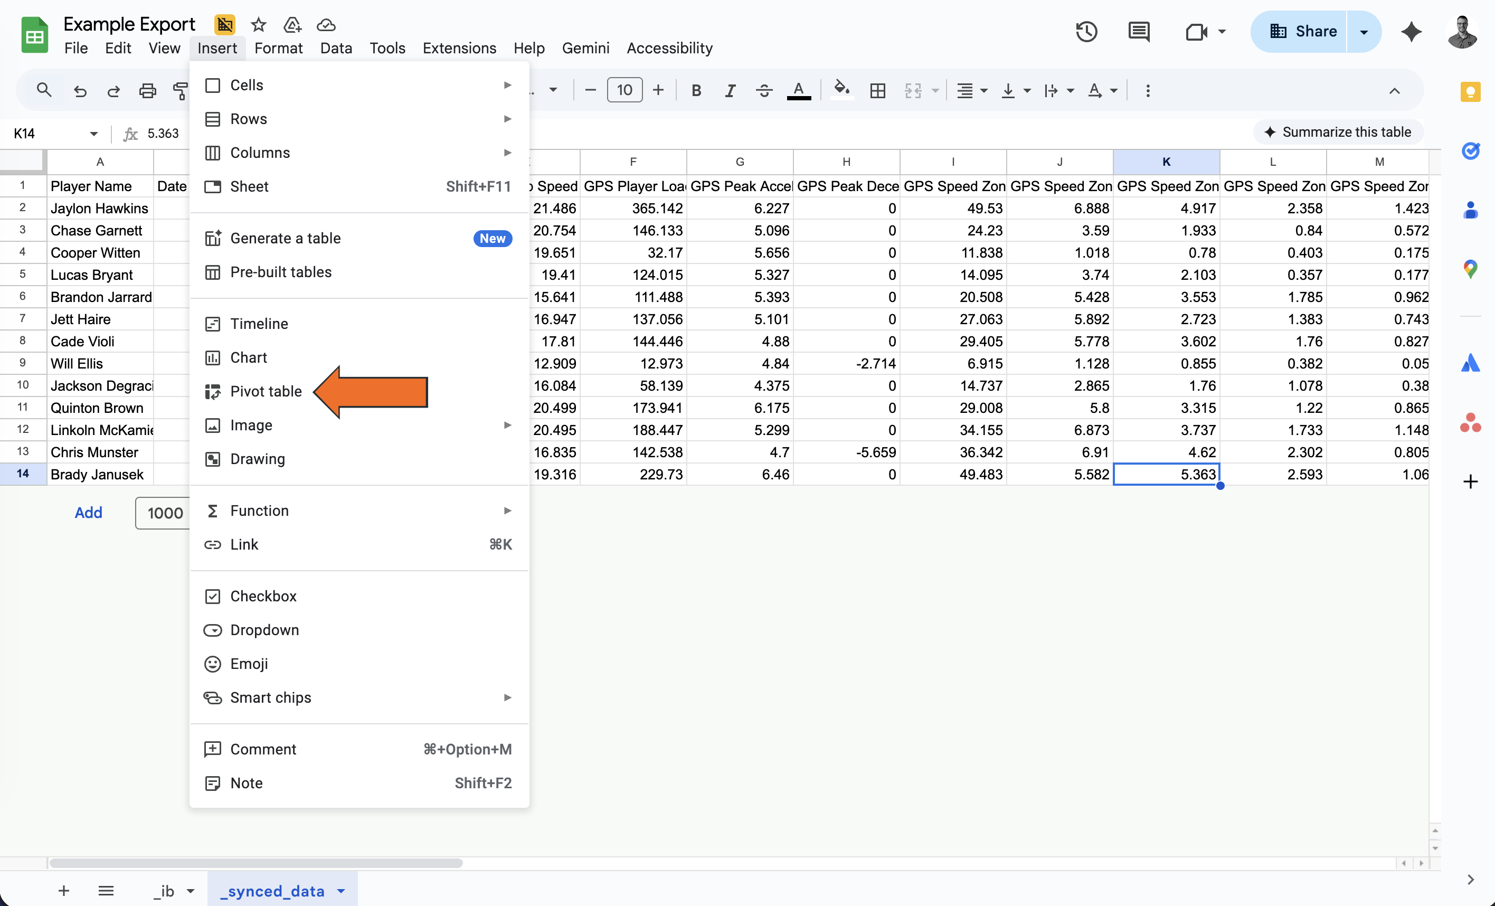This screenshot has height=906, width=1495.
Task: Open the Gemini sparkle icon
Action: pos(1411,32)
